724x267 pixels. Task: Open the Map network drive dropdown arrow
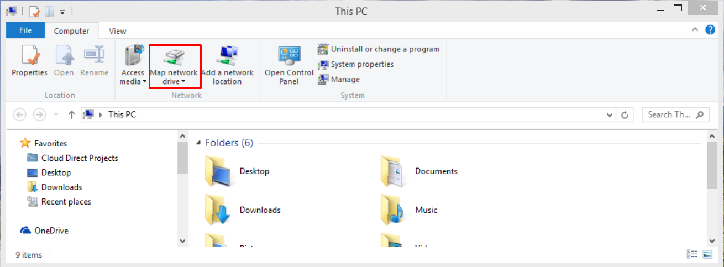(x=183, y=82)
